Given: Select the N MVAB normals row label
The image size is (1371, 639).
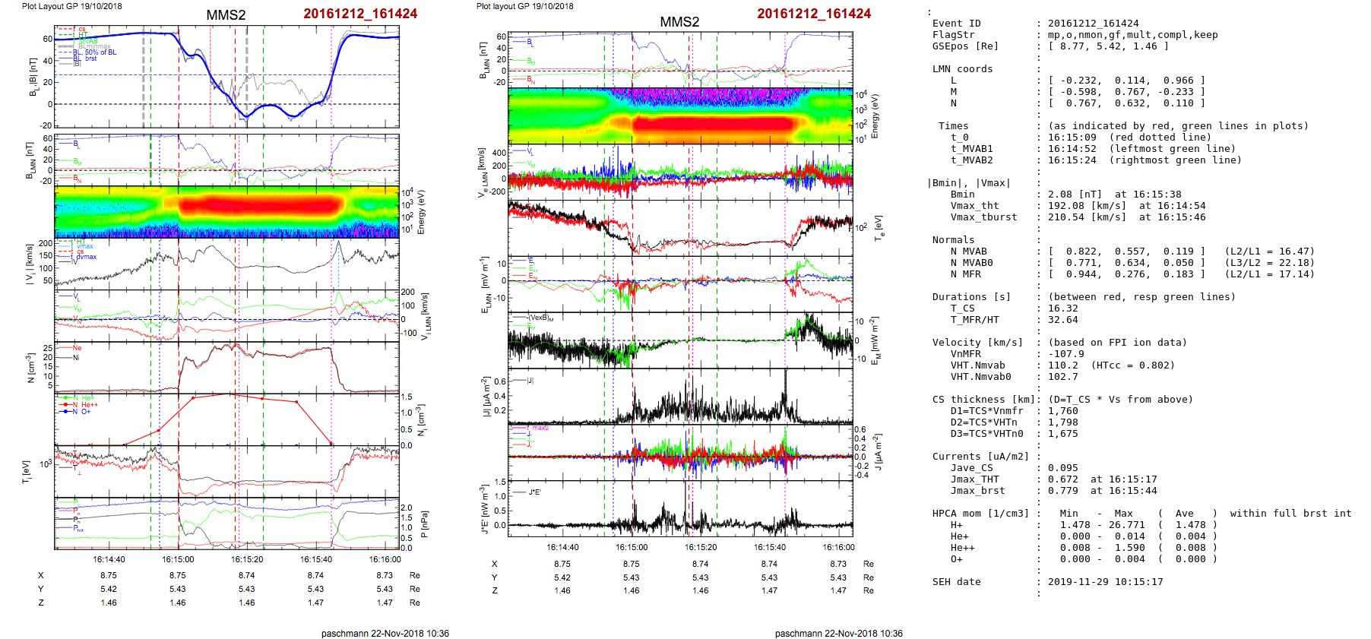Looking at the screenshot, I should [x=968, y=251].
